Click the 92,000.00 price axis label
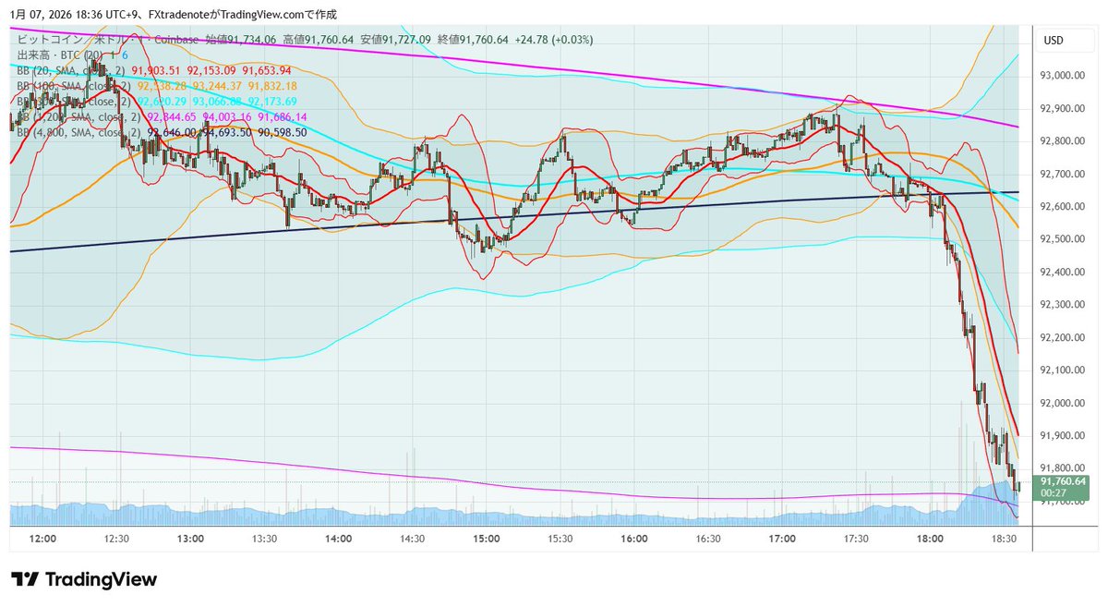The height and width of the screenshot is (607, 1108). pos(1062,404)
